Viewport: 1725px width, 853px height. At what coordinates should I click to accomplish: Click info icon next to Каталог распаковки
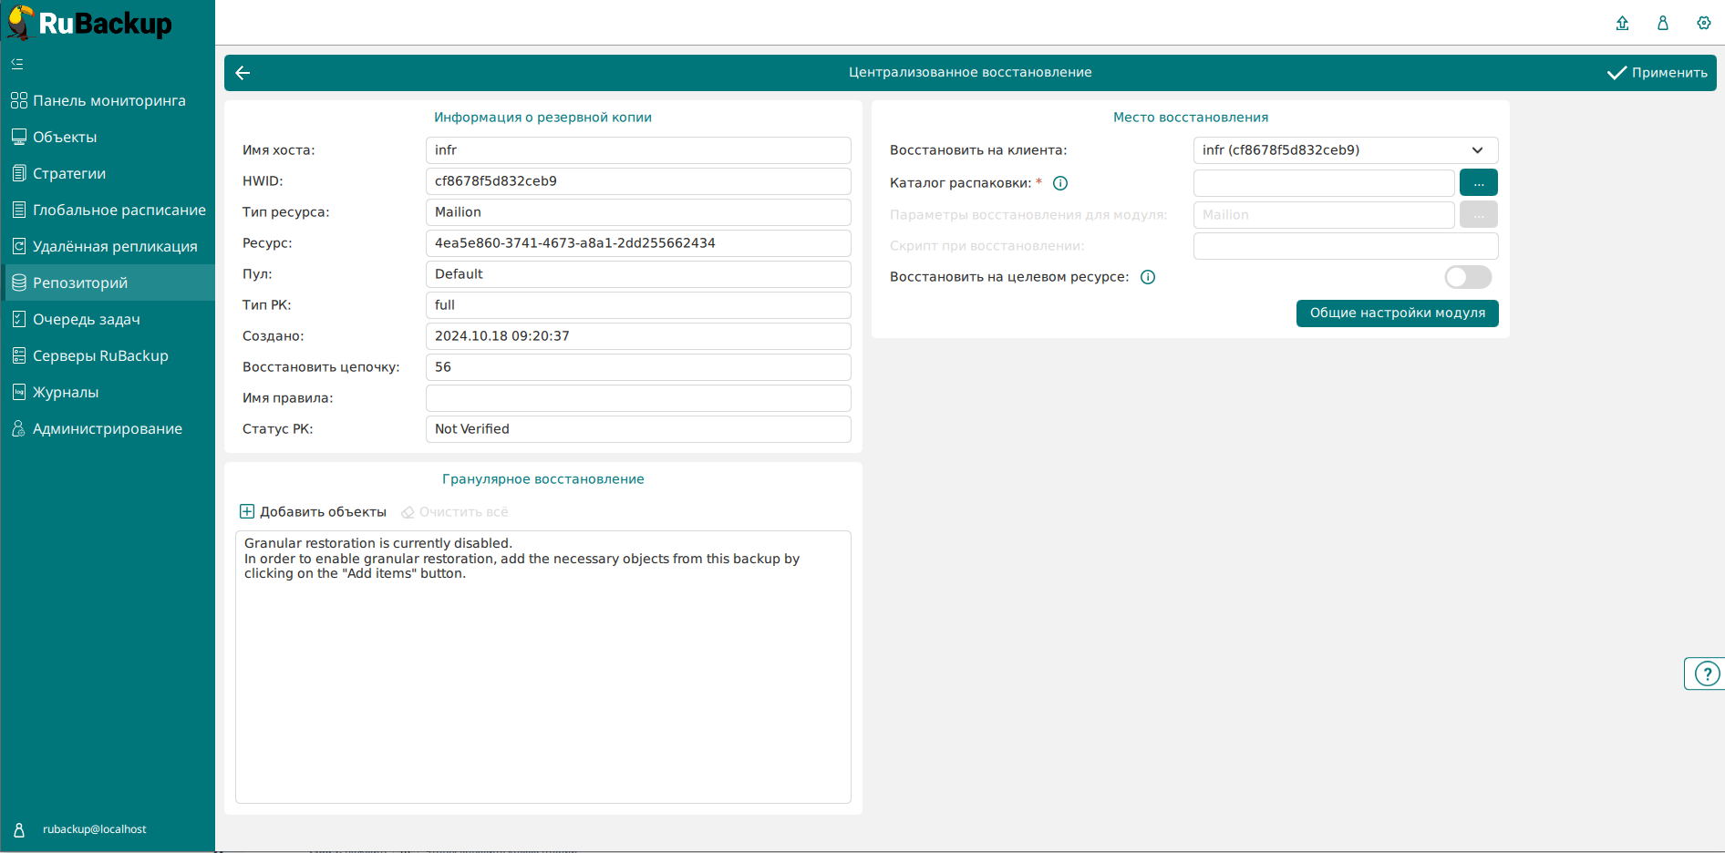point(1060,183)
